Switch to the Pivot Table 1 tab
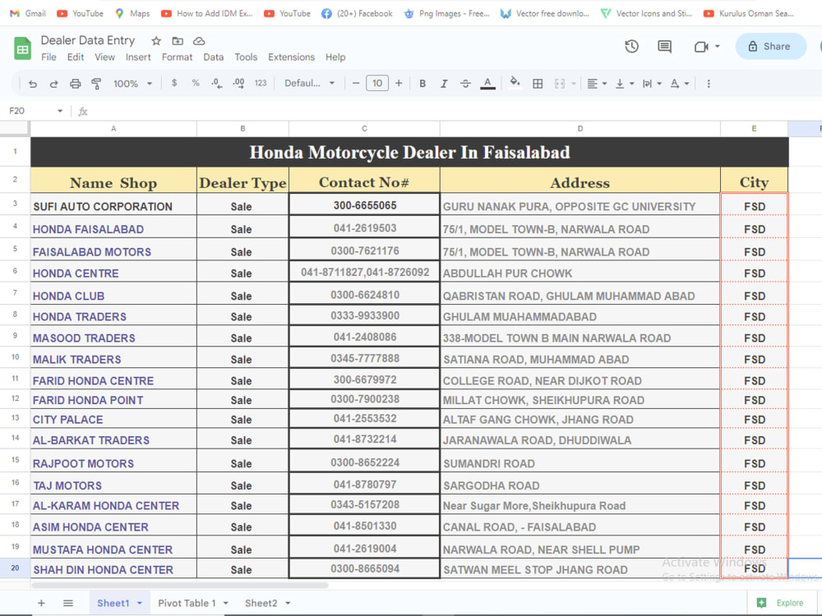This screenshot has width=822, height=616. [187, 604]
